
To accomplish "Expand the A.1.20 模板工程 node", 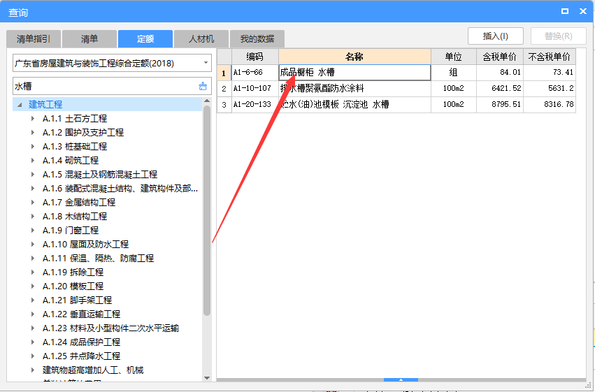I will (33, 286).
